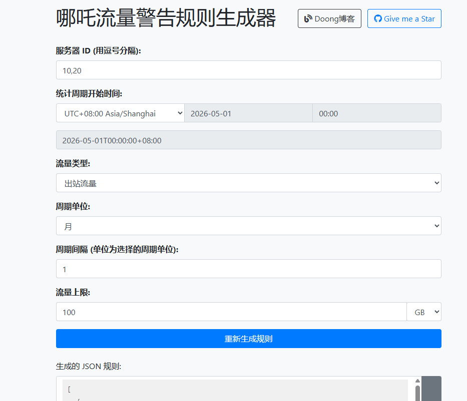This screenshot has width=467, height=401.
Task: Click the 哪吒流量警告规则生成器 page title
Action: click(x=166, y=18)
